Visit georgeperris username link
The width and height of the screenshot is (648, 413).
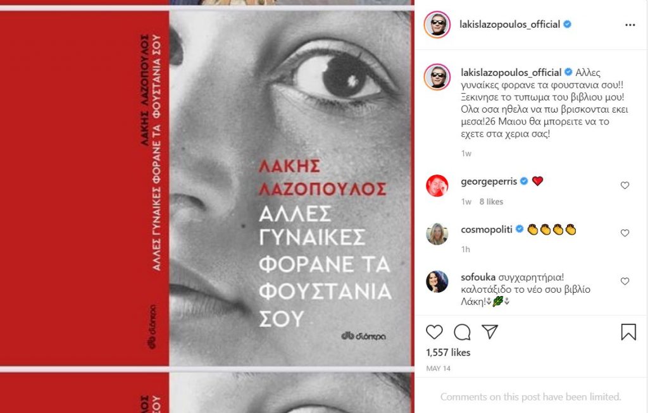(x=489, y=182)
